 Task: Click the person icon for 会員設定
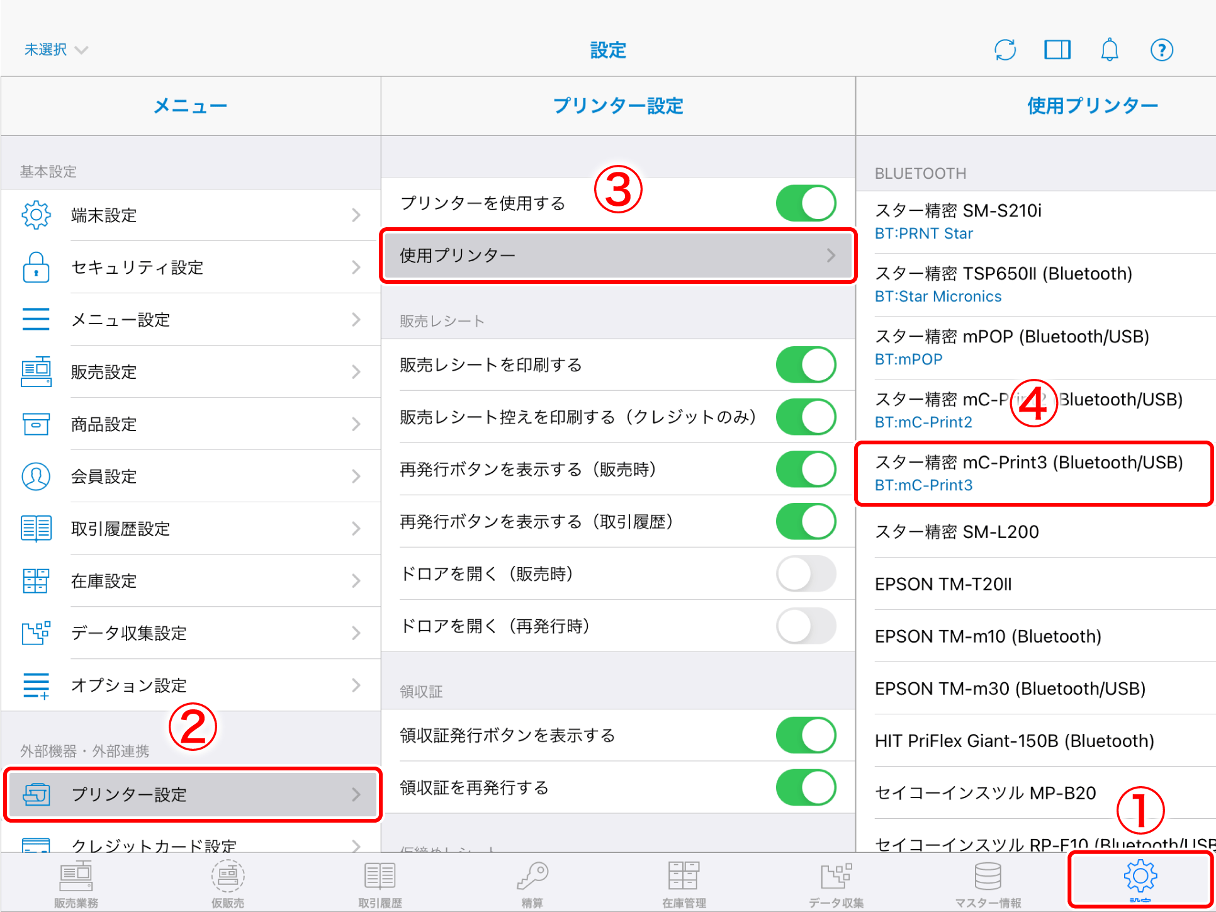pyautogui.click(x=36, y=476)
